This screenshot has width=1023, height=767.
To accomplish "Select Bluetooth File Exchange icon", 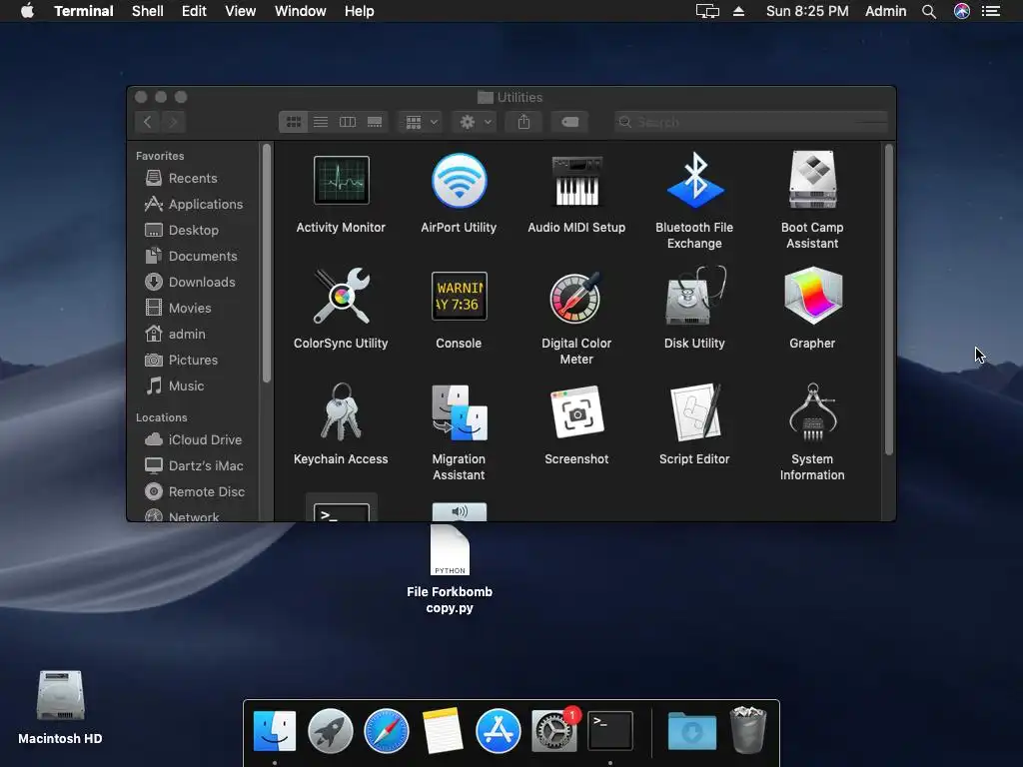I will point(695,181).
